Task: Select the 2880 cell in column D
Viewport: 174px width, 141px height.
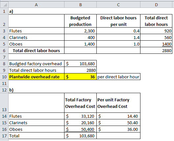Action: (x=156, y=50)
